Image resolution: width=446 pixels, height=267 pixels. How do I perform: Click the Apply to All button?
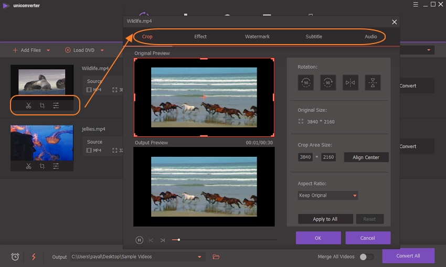tap(325, 219)
